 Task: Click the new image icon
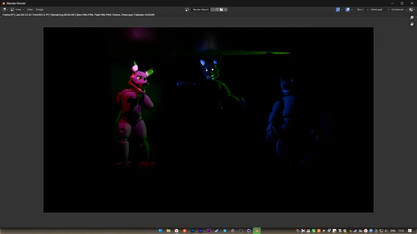[217, 10]
